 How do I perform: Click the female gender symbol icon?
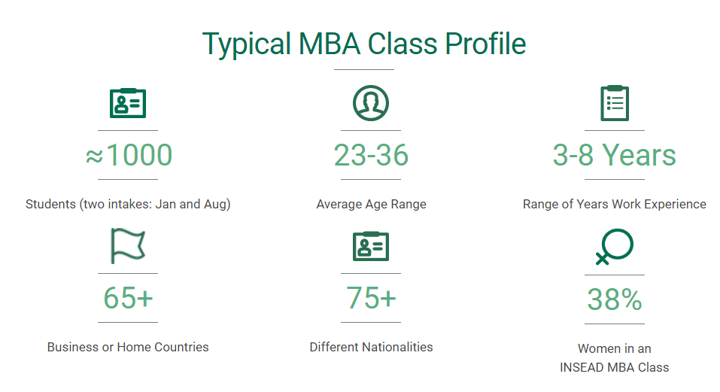tap(614, 248)
